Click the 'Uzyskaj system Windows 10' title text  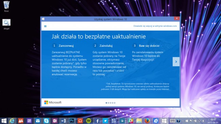(x=111, y=19)
